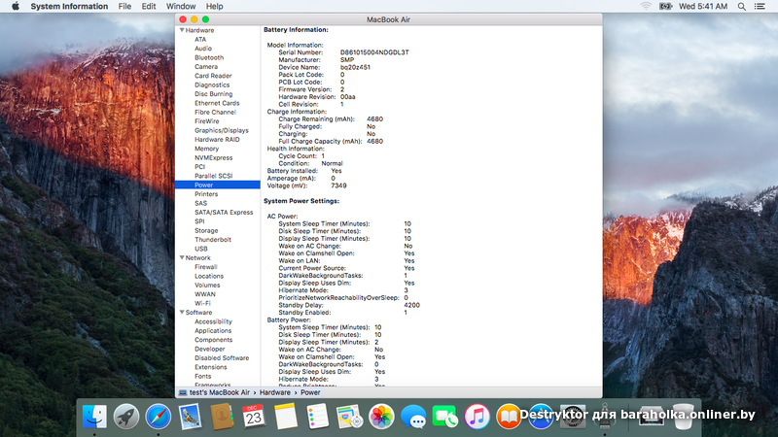Select Memory in the sidebar
This screenshot has height=437, width=778.
pyautogui.click(x=206, y=149)
